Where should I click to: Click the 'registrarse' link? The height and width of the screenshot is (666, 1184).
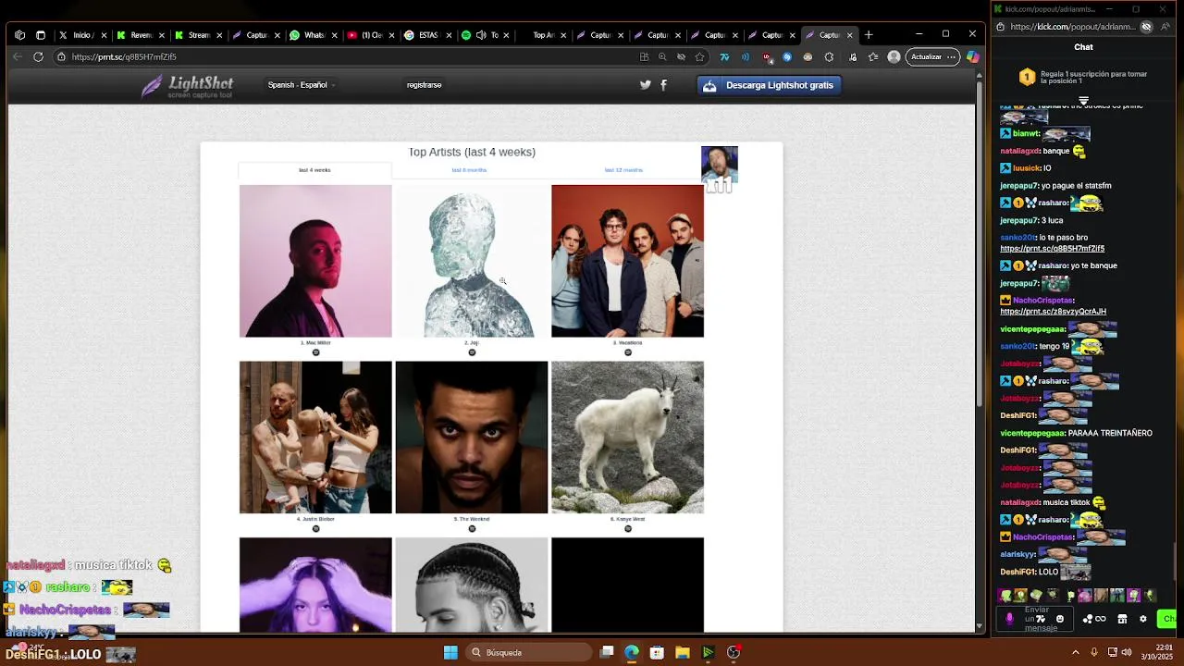(x=424, y=85)
